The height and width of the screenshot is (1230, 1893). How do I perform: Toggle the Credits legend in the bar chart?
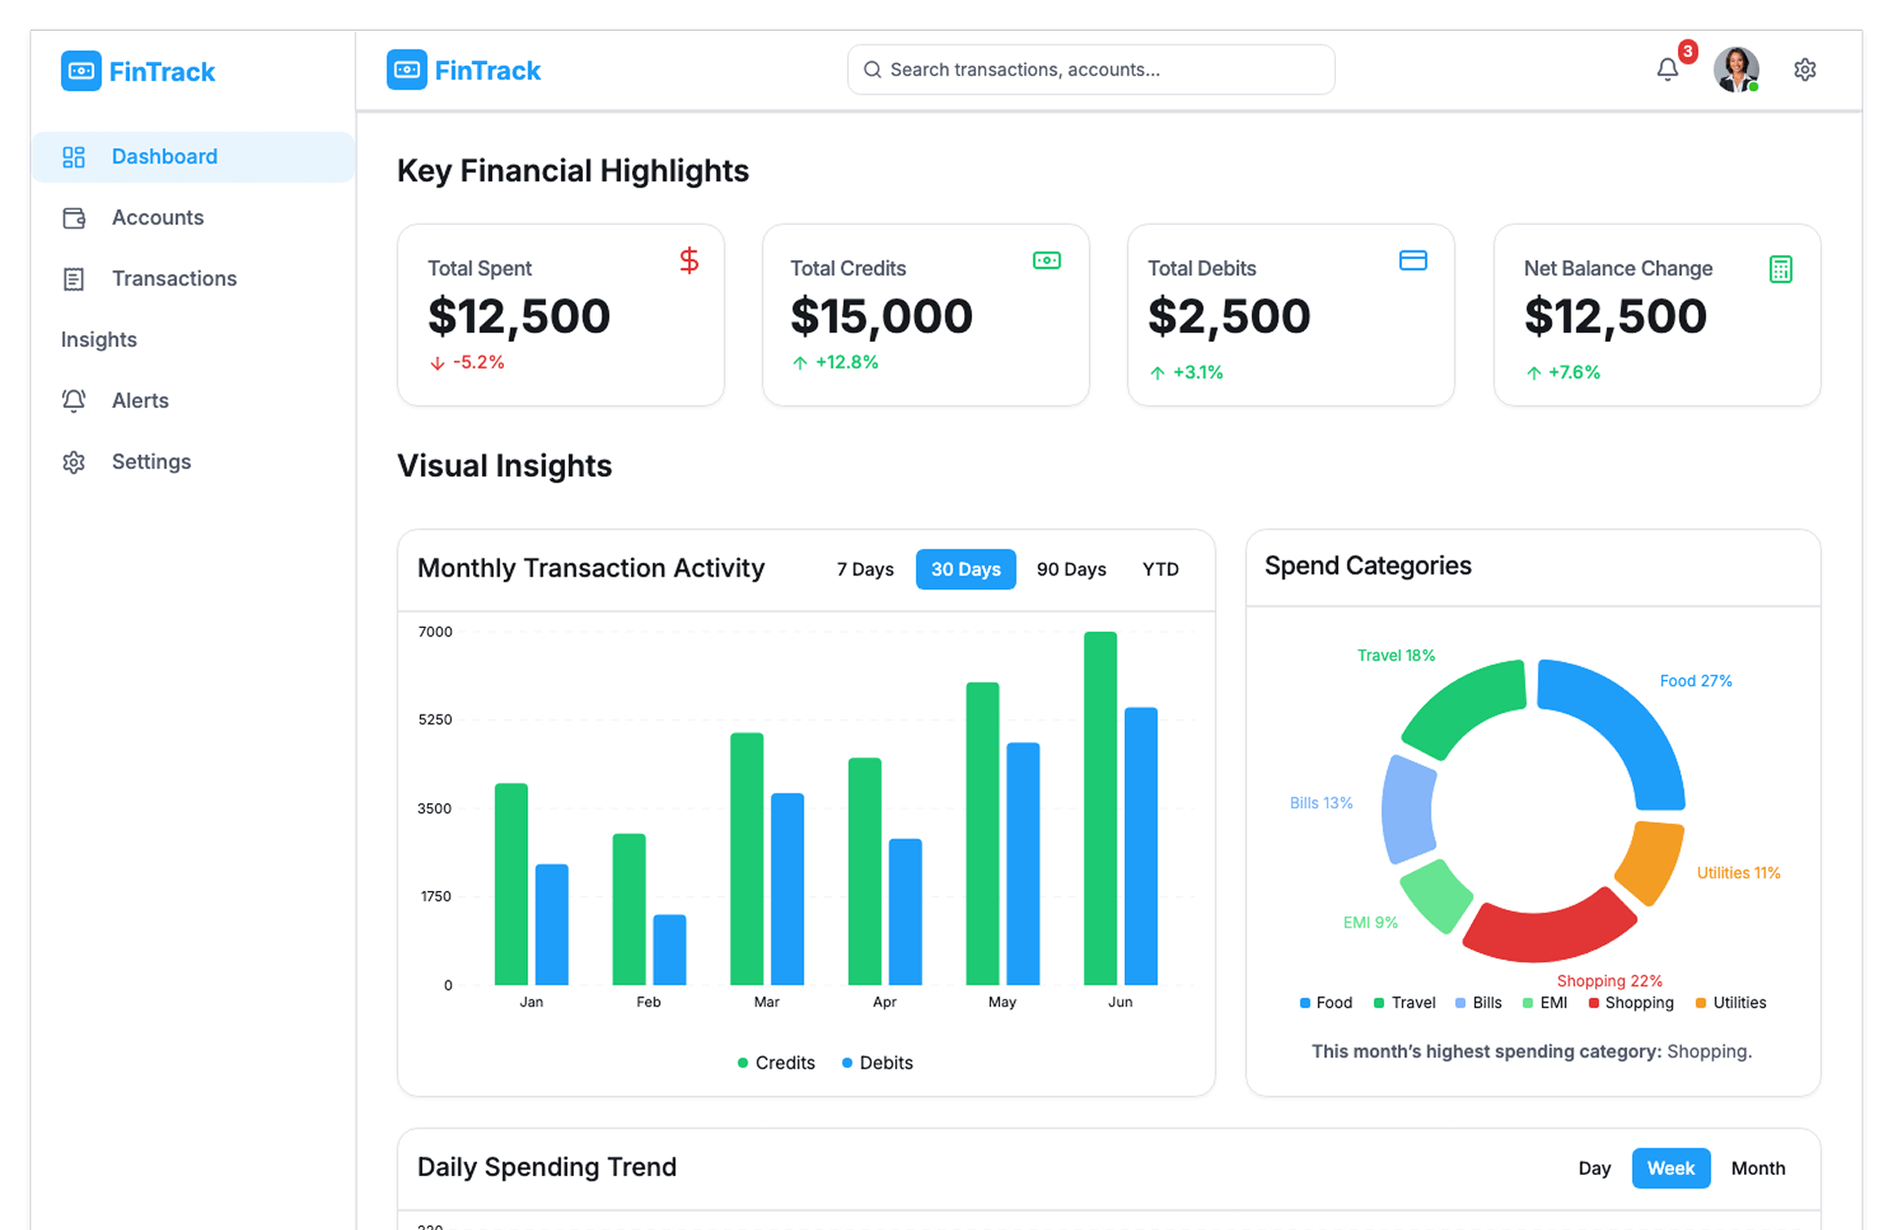pos(776,1062)
